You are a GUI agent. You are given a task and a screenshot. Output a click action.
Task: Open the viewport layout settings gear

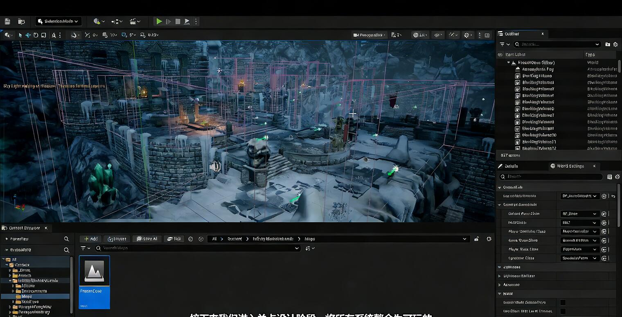tap(467, 35)
